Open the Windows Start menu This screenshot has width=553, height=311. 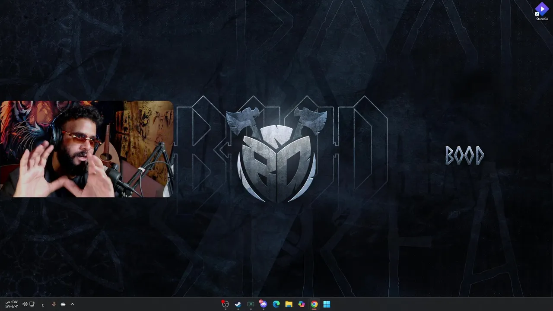click(x=327, y=304)
